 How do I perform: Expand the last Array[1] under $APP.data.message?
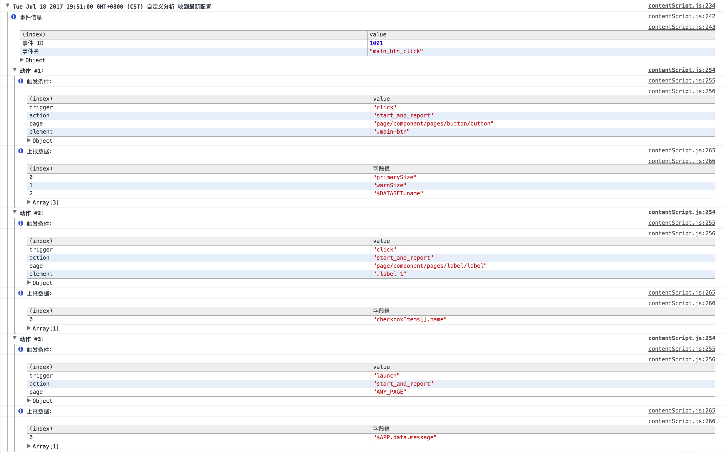[x=29, y=446]
